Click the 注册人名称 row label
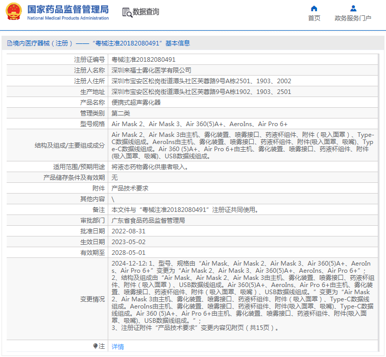The height and width of the screenshot is (357, 386). 89,70
